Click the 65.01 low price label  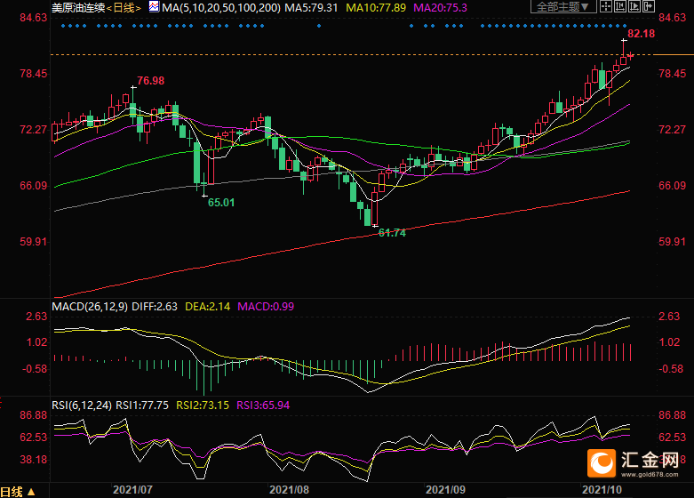(221, 203)
